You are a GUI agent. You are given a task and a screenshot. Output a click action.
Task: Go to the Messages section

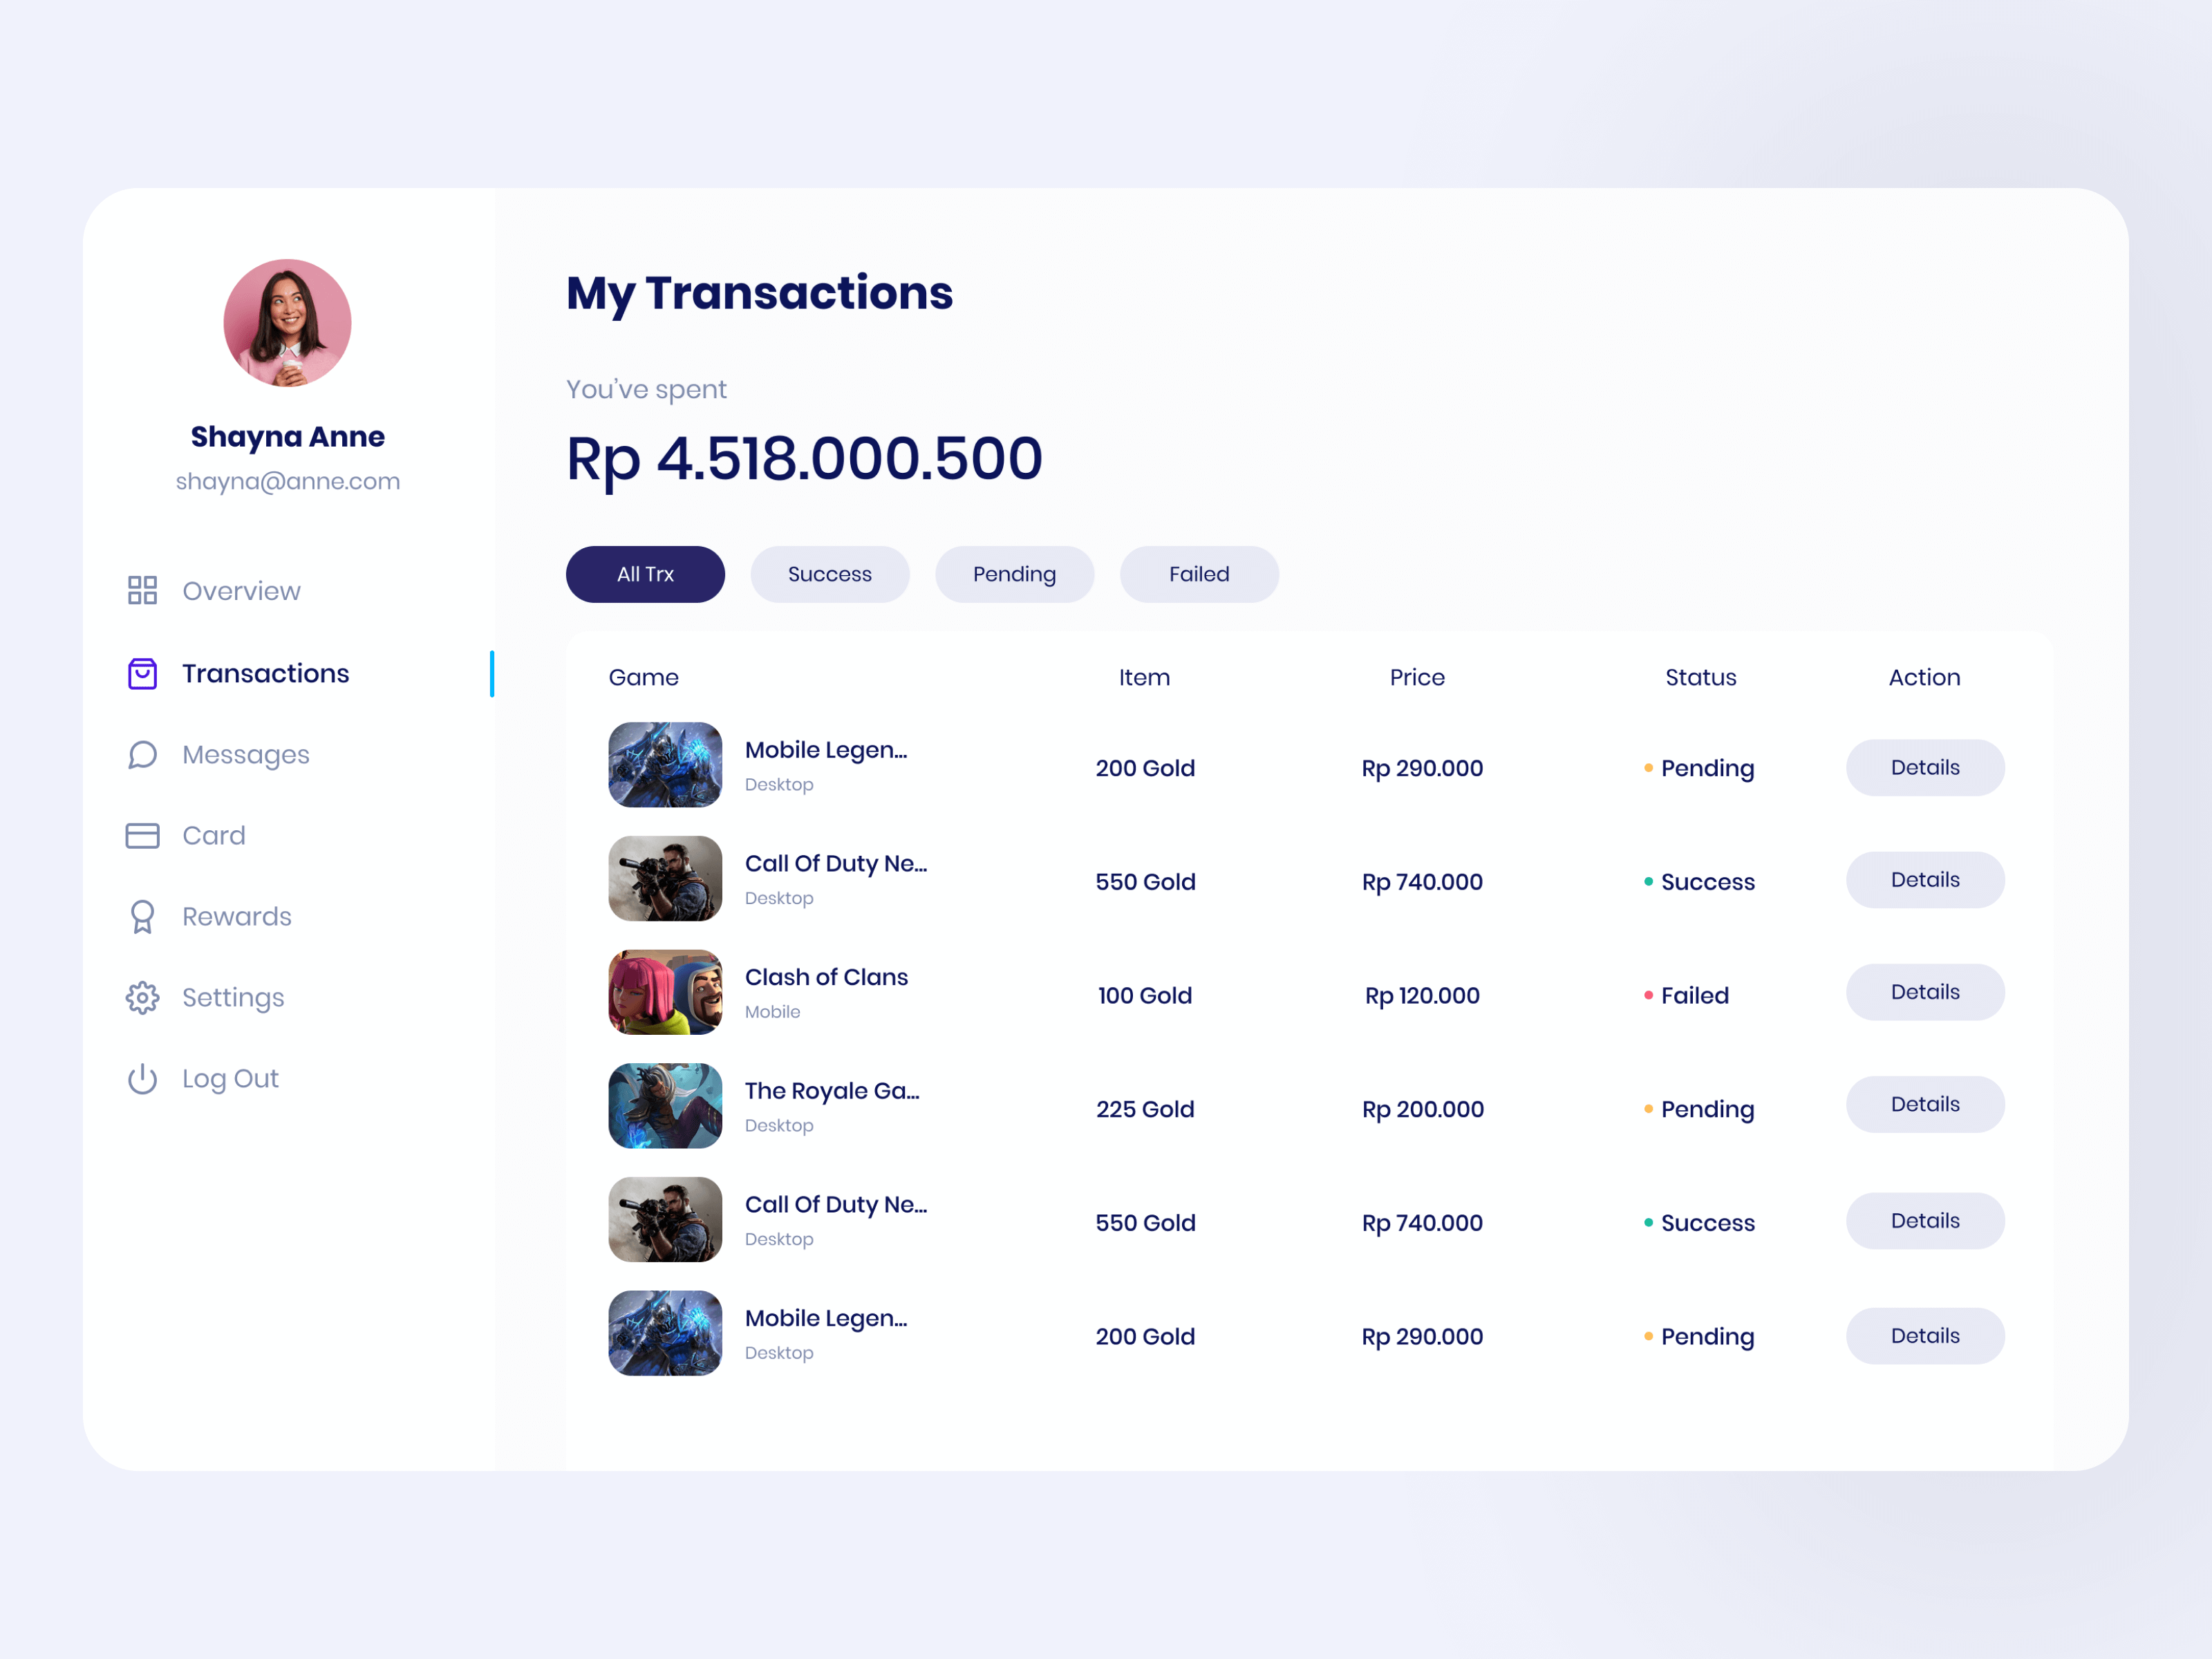click(218, 755)
